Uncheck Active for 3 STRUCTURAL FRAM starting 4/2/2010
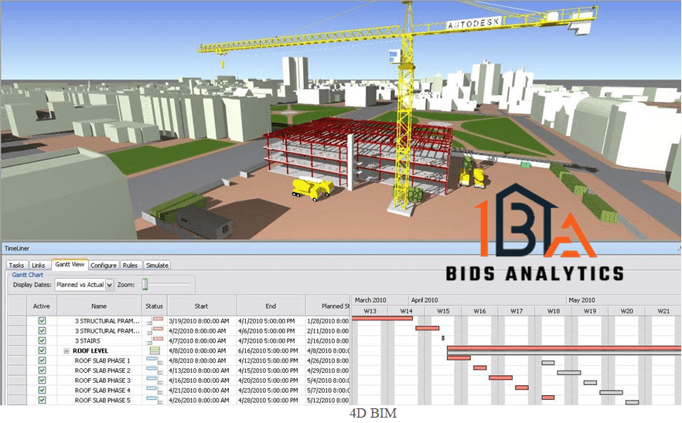This screenshot has width=682, height=423. click(x=43, y=331)
